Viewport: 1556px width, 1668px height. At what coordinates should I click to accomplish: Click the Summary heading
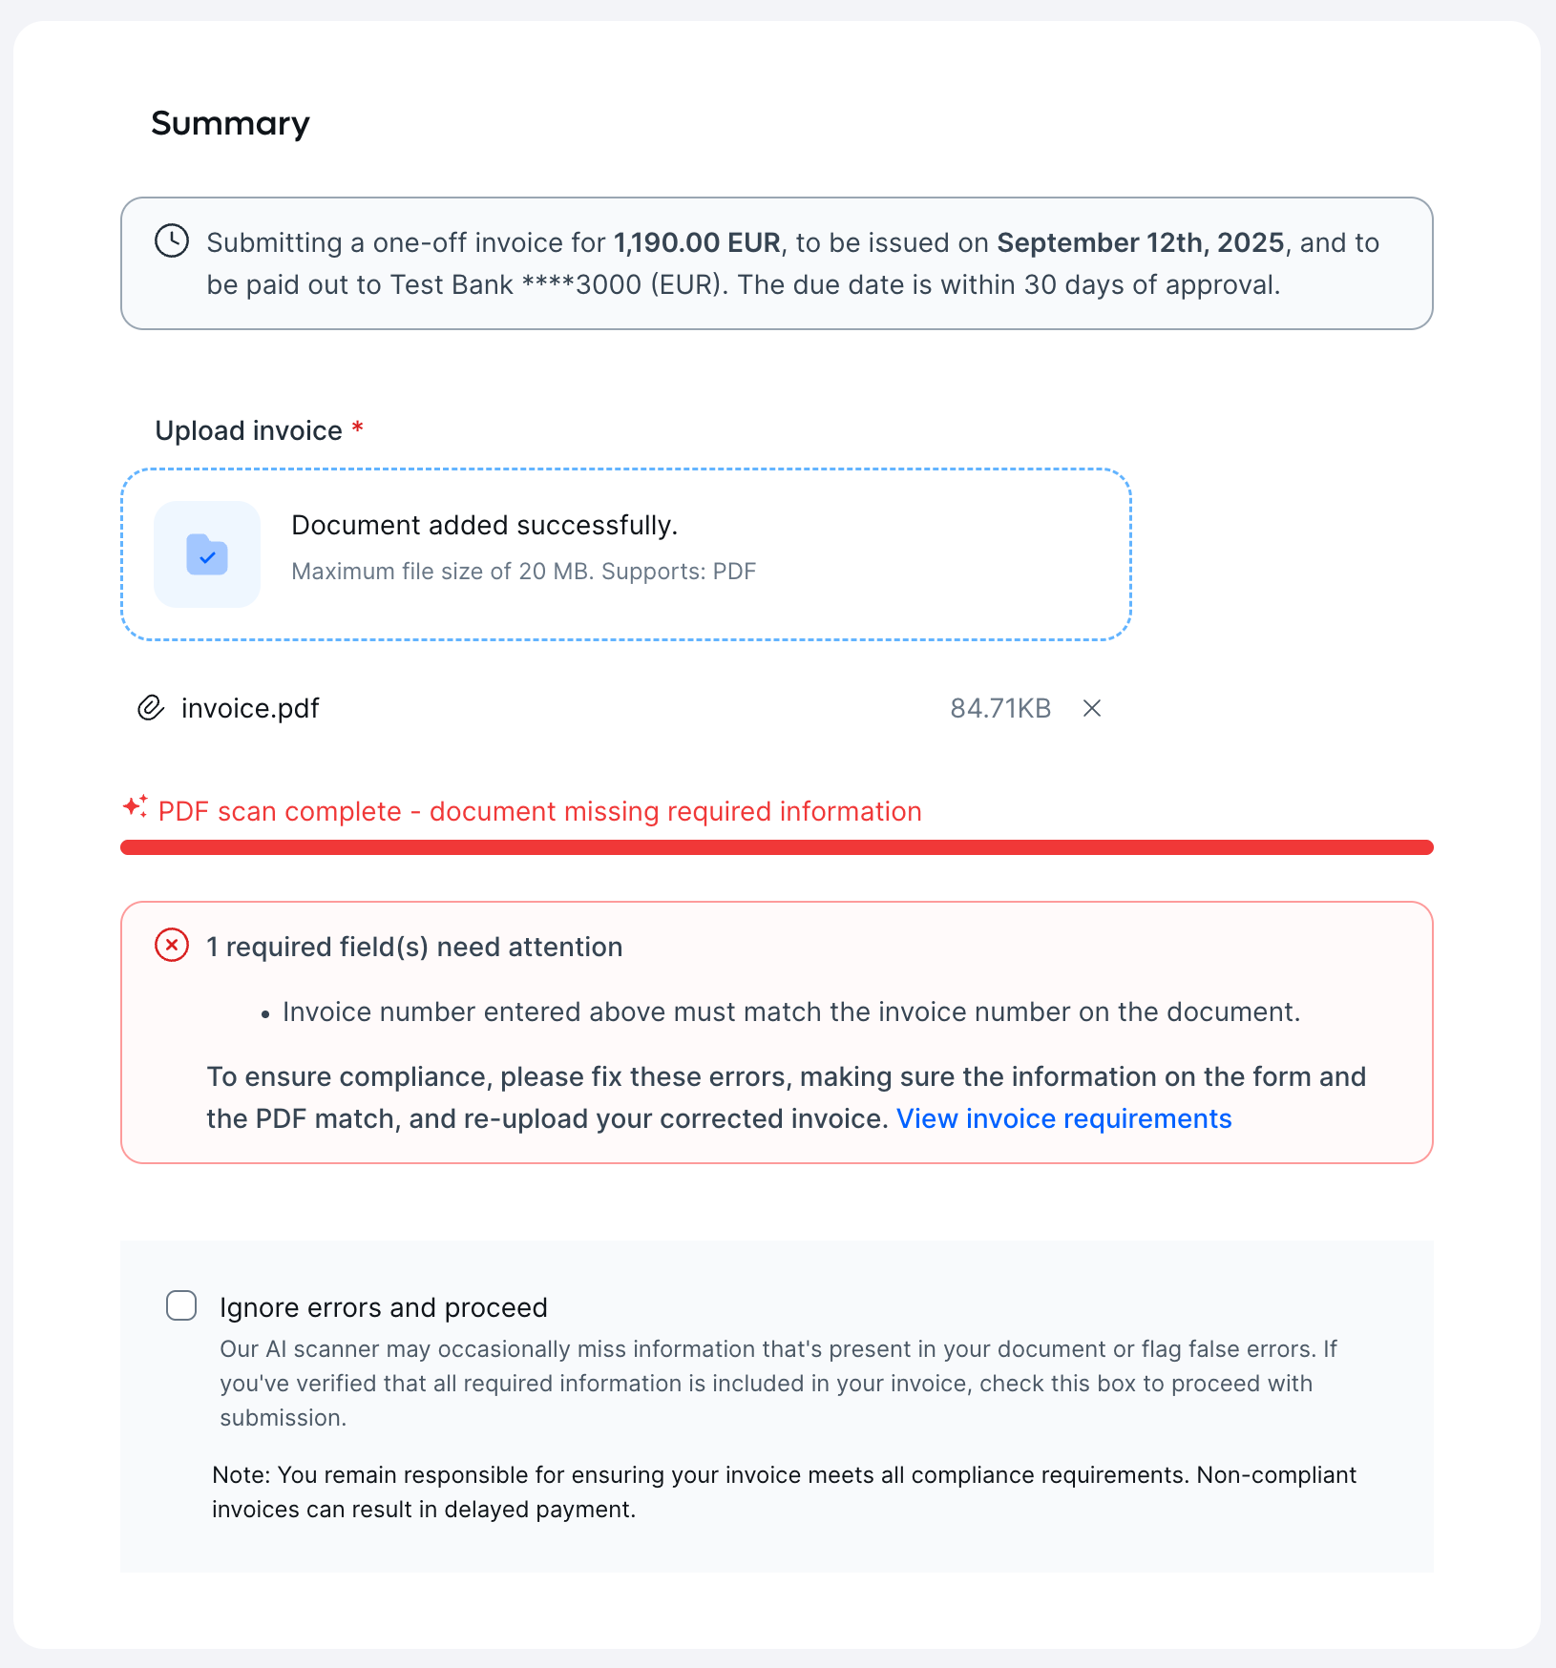click(230, 123)
